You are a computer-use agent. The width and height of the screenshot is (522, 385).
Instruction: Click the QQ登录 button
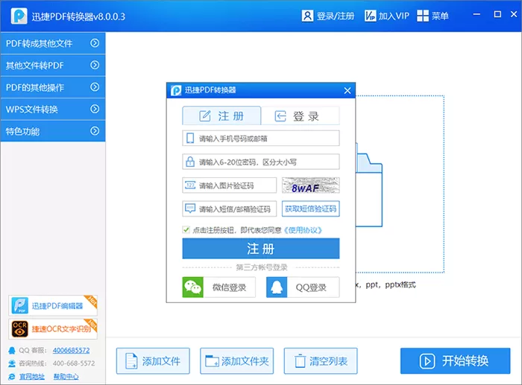tap(303, 287)
